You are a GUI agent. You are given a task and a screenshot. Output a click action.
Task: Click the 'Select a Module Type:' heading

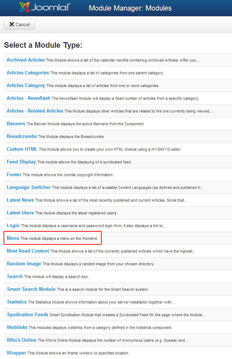[43, 45]
